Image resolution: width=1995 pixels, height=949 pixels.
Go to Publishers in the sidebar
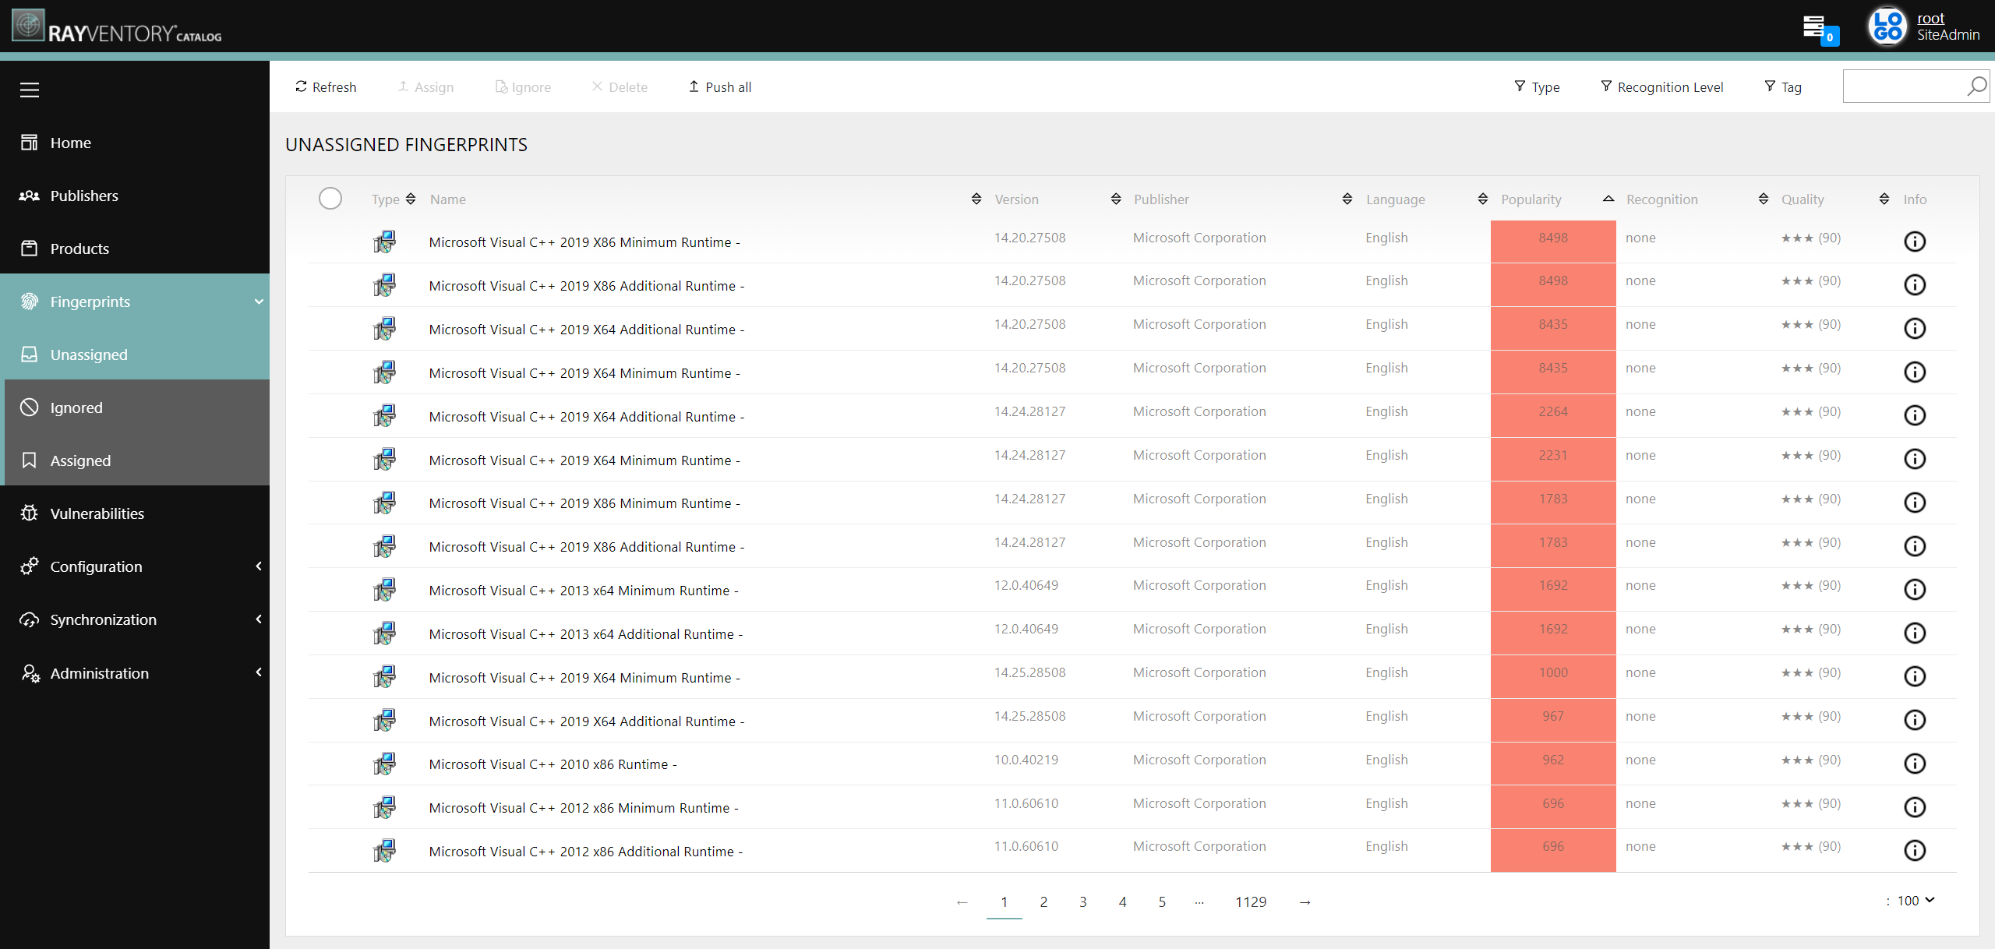pyautogui.click(x=84, y=196)
